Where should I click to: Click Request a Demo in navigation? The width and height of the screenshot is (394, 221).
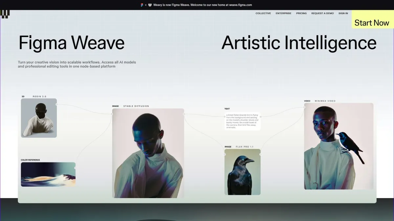[322, 13]
